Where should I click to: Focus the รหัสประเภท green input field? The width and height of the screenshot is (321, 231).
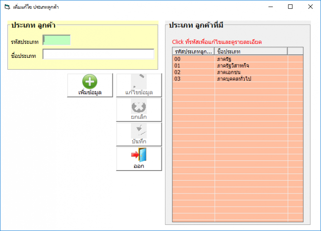tap(57, 40)
